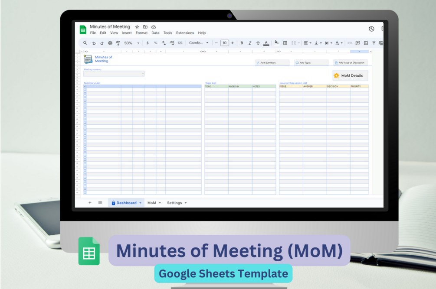The image size is (436, 289).
Task: Click the print icon
Action: 110,43
